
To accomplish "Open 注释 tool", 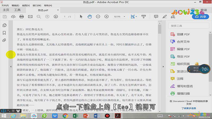I will [177, 79].
